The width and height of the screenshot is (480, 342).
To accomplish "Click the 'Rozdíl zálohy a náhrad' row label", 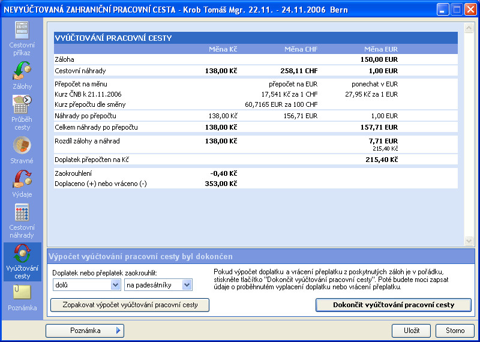I will (x=87, y=141).
